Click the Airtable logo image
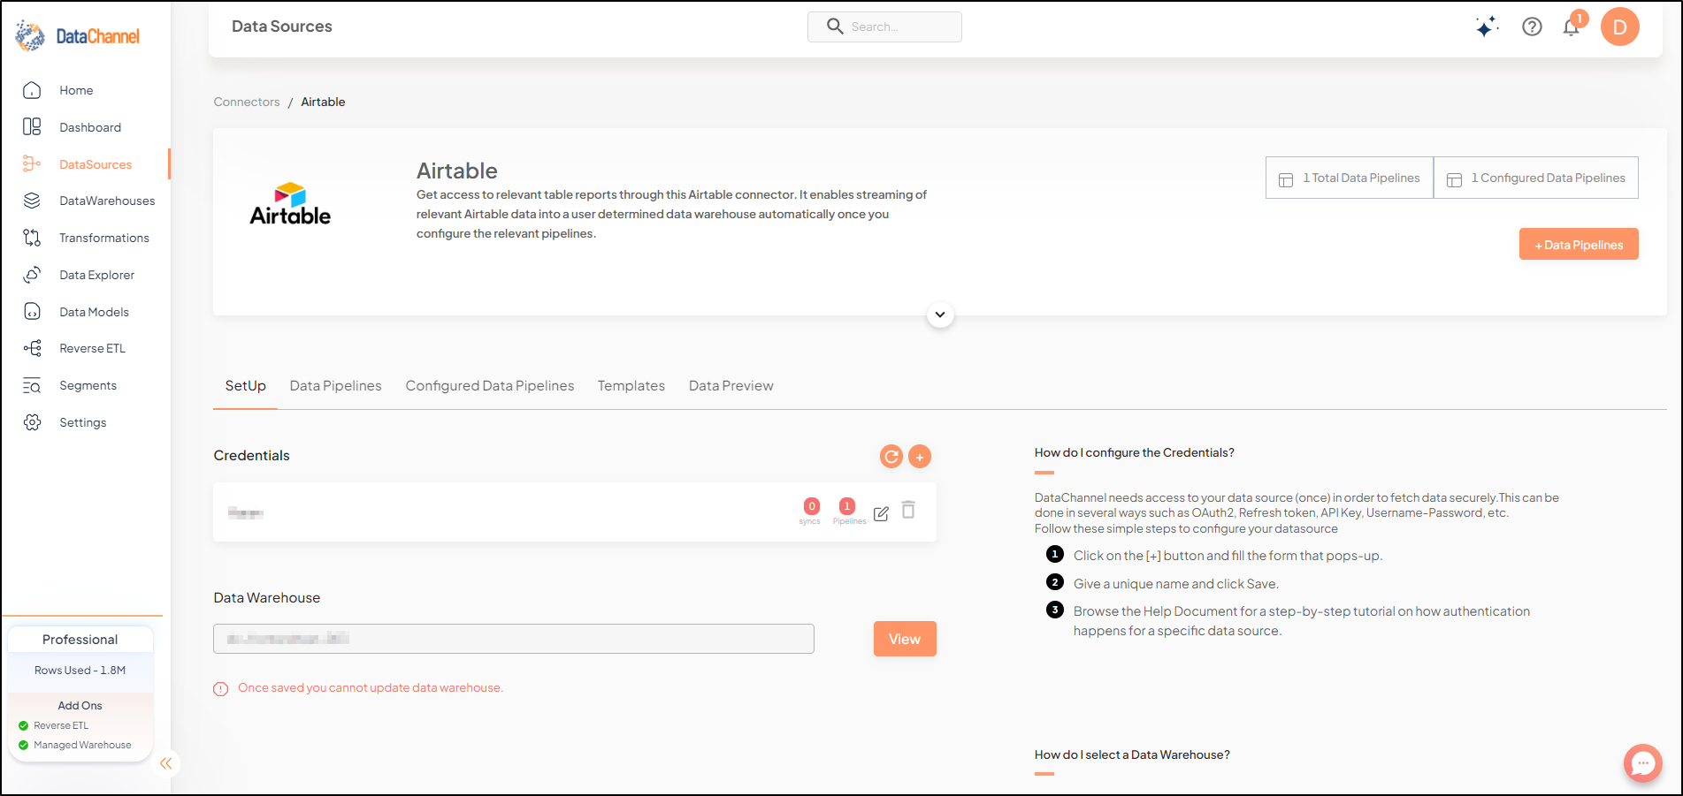The width and height of the screenshot is (1683, 796). [x=290, y=204]
